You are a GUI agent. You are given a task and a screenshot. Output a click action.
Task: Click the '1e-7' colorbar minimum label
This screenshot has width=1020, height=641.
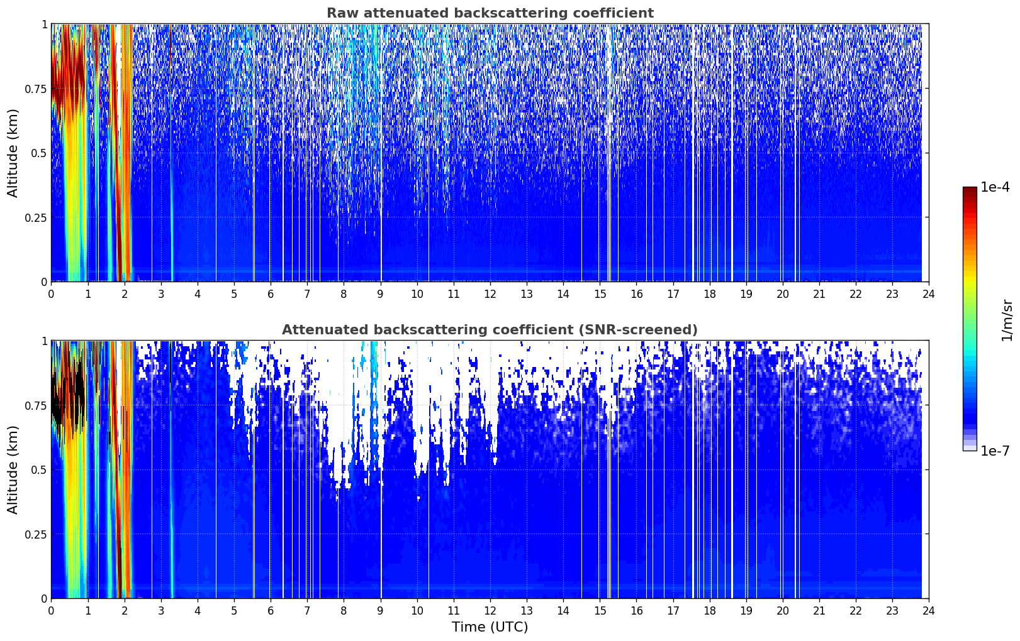click(x=995, y=451)
